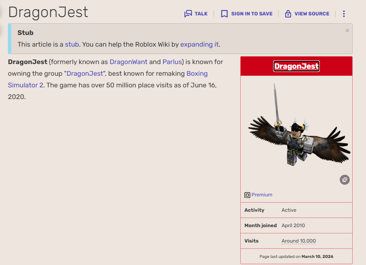Click the 'Activity' infobox label
Screen dimensions: 366x265
[x=254, y=210]
